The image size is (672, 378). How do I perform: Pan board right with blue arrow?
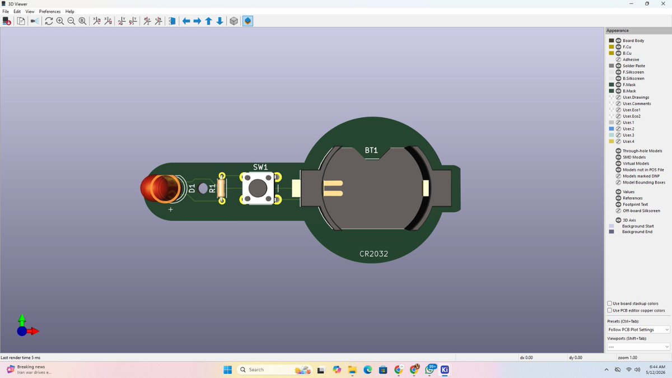[197, 21]
